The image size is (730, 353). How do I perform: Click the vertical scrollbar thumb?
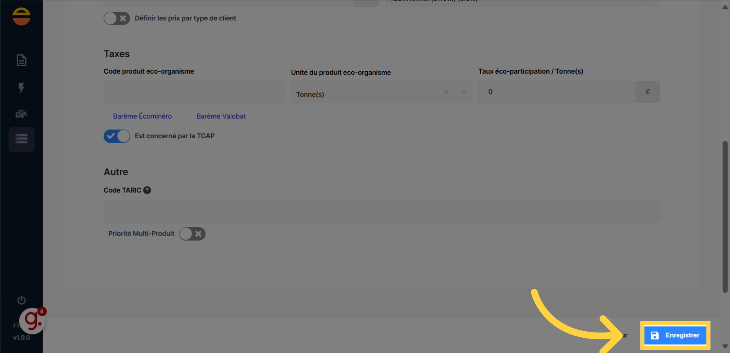(725, 217)
